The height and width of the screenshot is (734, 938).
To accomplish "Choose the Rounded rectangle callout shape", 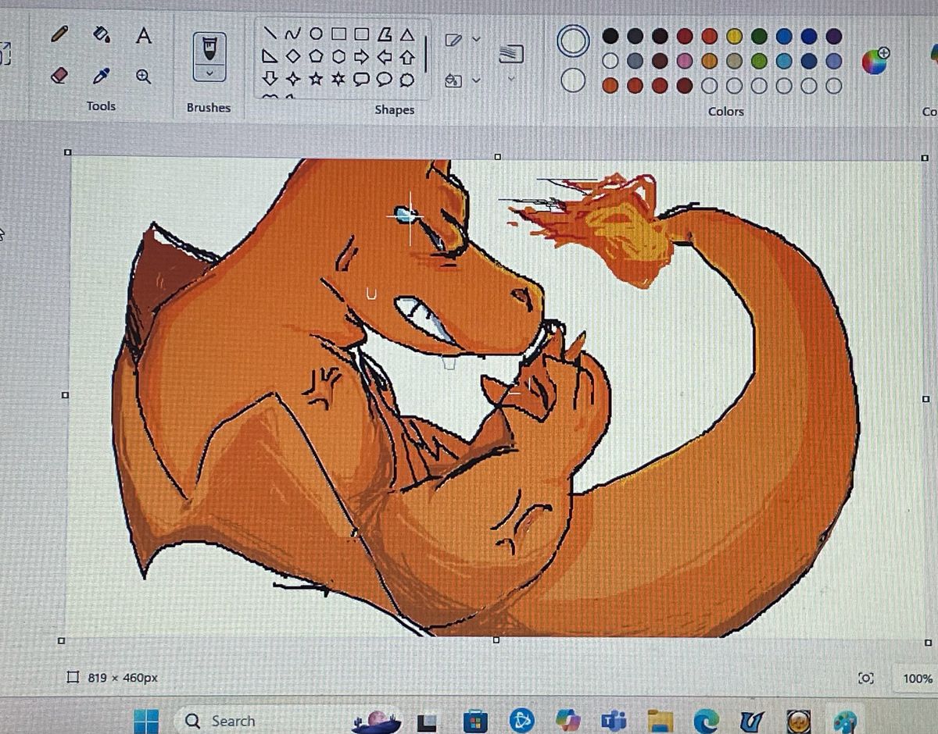I will pyautogui.click(x=361, y=80).
